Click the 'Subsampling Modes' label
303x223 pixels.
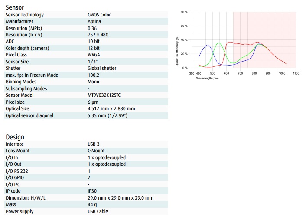click(26, 89)
